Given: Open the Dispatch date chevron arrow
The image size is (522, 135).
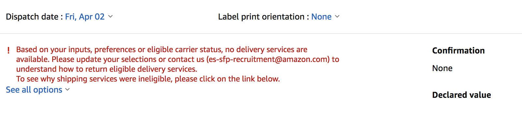Looking at the screenshot, I should tap(110, 16).
